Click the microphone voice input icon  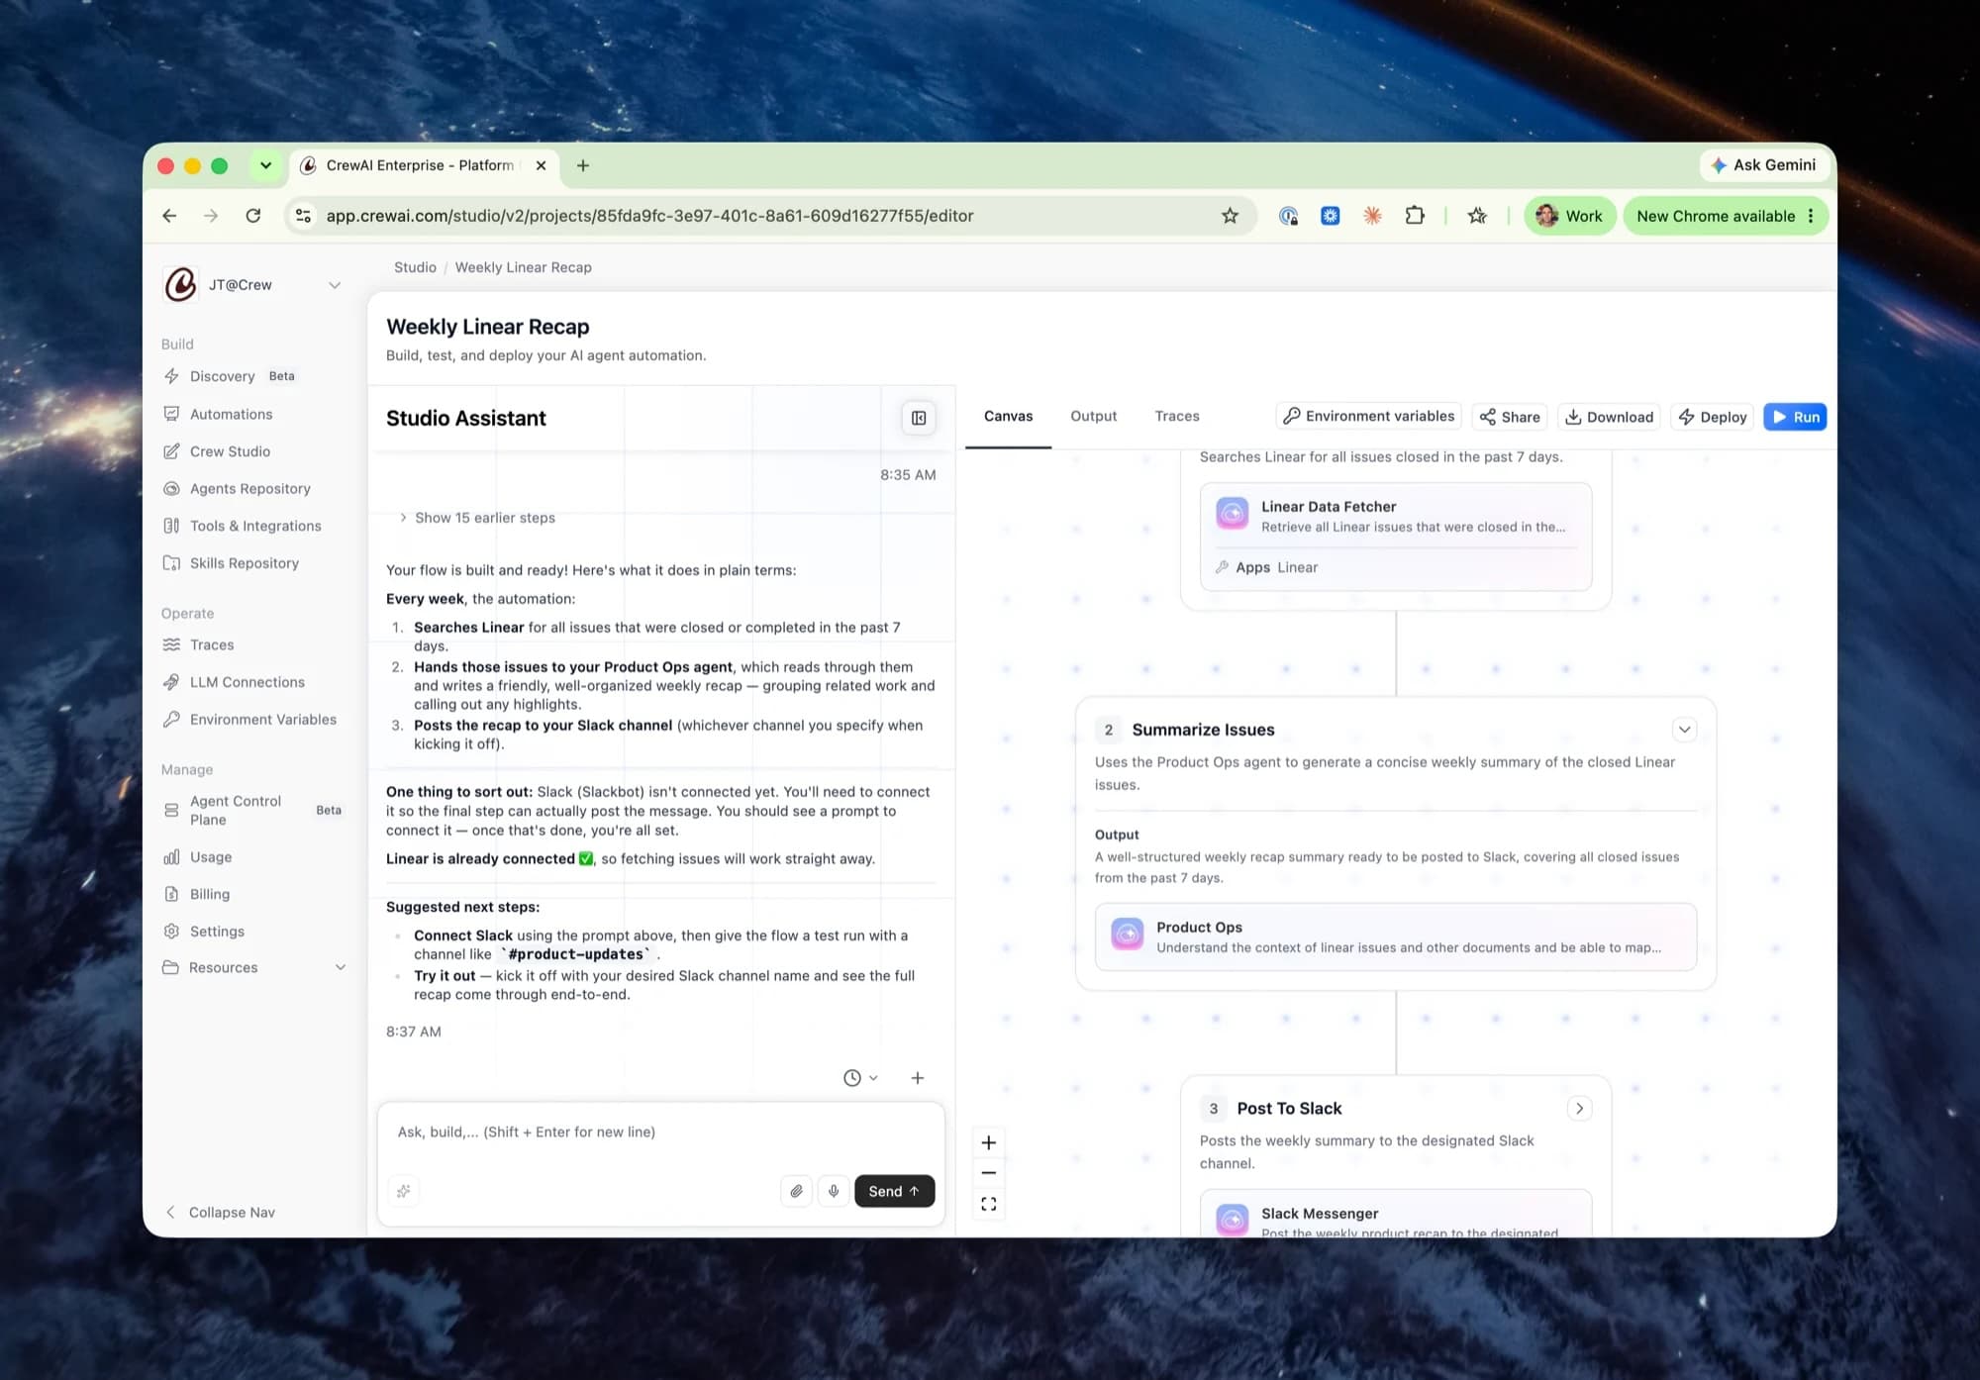[x=834, y=1191]
